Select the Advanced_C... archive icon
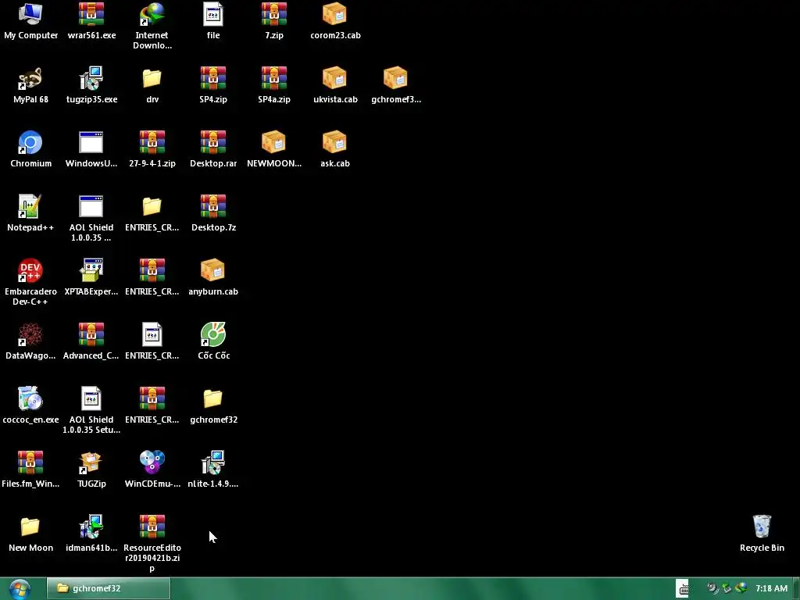Screen dimensions: 800x600 pyautogui.click(x=91, y=334)
